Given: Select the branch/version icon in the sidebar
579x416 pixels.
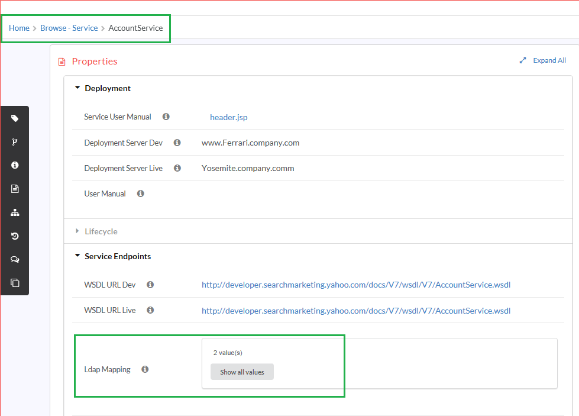Looking at the screenshot, I should [x=15, y=142].
